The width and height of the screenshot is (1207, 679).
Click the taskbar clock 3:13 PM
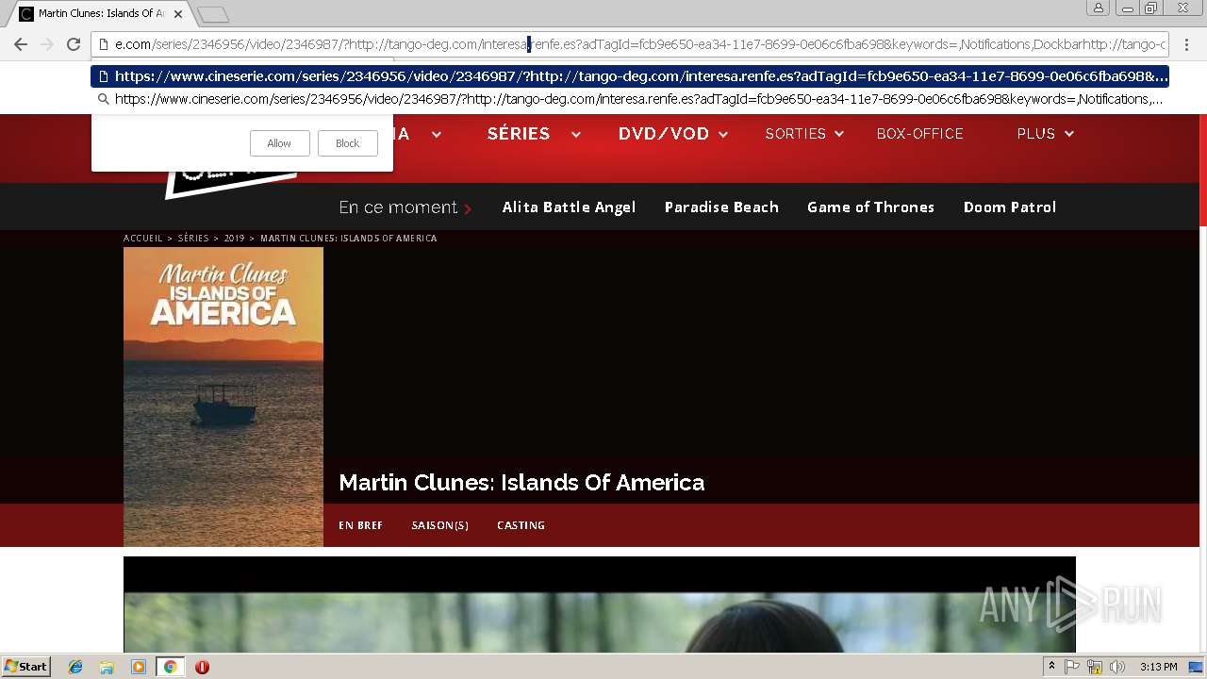(x=1158, y=667)
